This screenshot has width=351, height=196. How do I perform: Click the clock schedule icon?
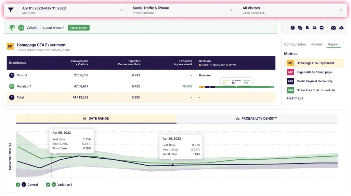click(x=292, y=28)
